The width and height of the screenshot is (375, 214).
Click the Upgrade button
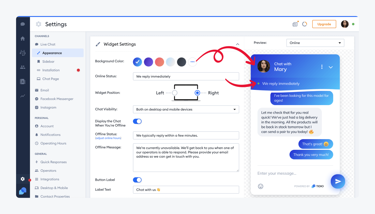(324, 24)
